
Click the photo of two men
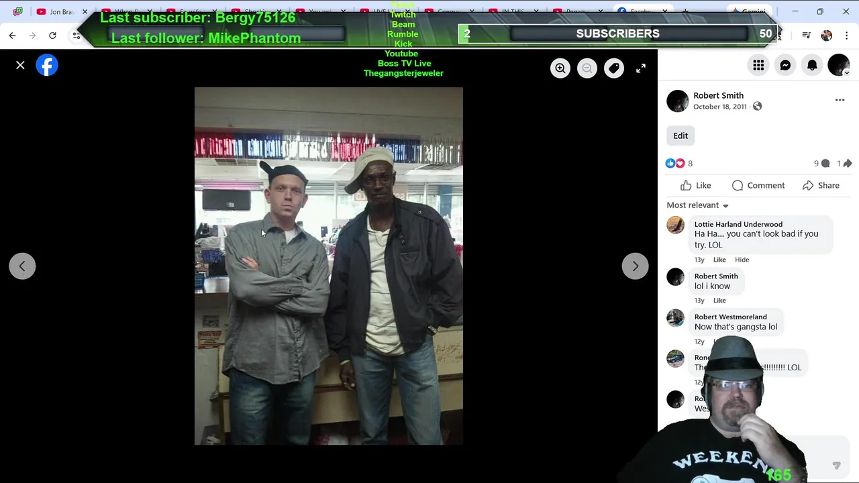coord(329,266)
